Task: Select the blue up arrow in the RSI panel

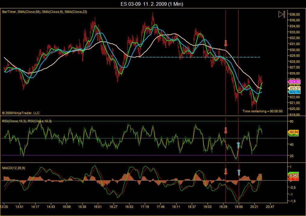Action: [x=238, y=145]
